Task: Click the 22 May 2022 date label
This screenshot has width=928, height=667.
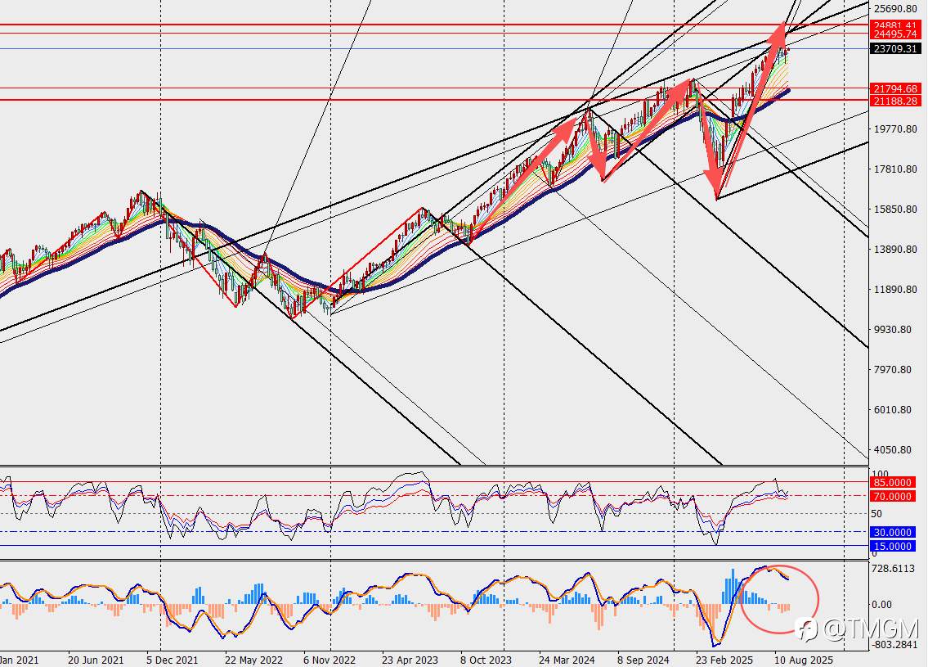Action: point(254,660)
